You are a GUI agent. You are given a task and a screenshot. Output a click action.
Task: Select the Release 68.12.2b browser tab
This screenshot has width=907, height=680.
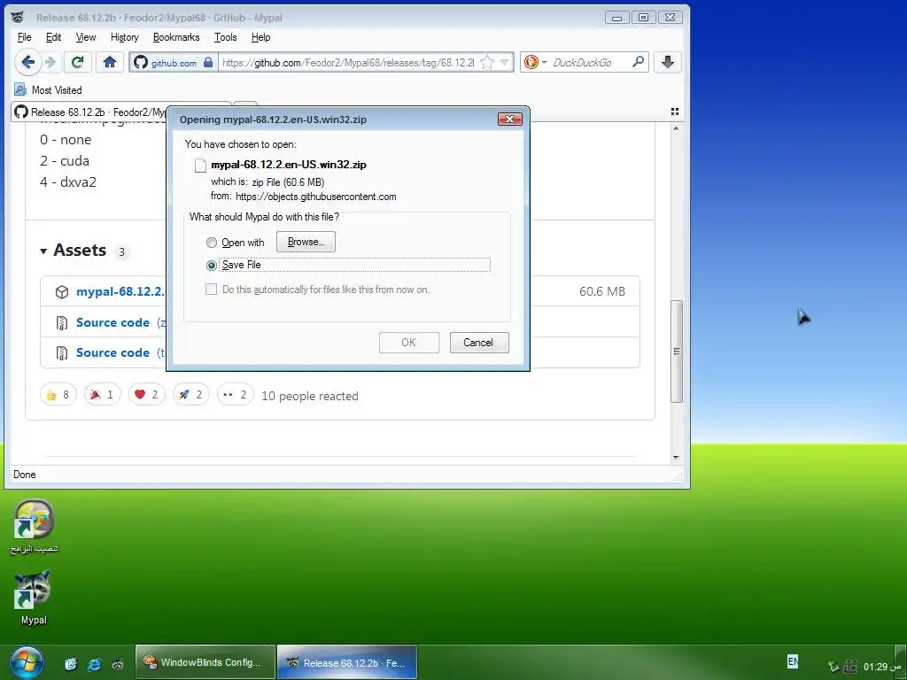89,112
